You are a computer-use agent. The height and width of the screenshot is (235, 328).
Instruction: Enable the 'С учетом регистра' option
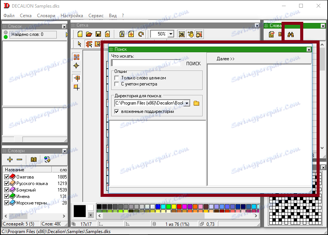[117, 84]
